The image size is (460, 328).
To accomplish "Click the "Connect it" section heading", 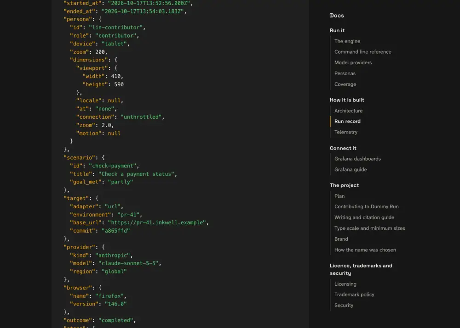I will click(x=343, y=148).
